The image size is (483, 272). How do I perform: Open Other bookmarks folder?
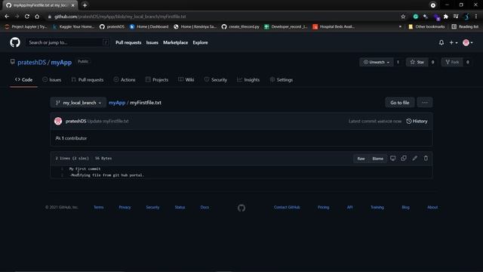pyautogui.click(x=426, y=27)
